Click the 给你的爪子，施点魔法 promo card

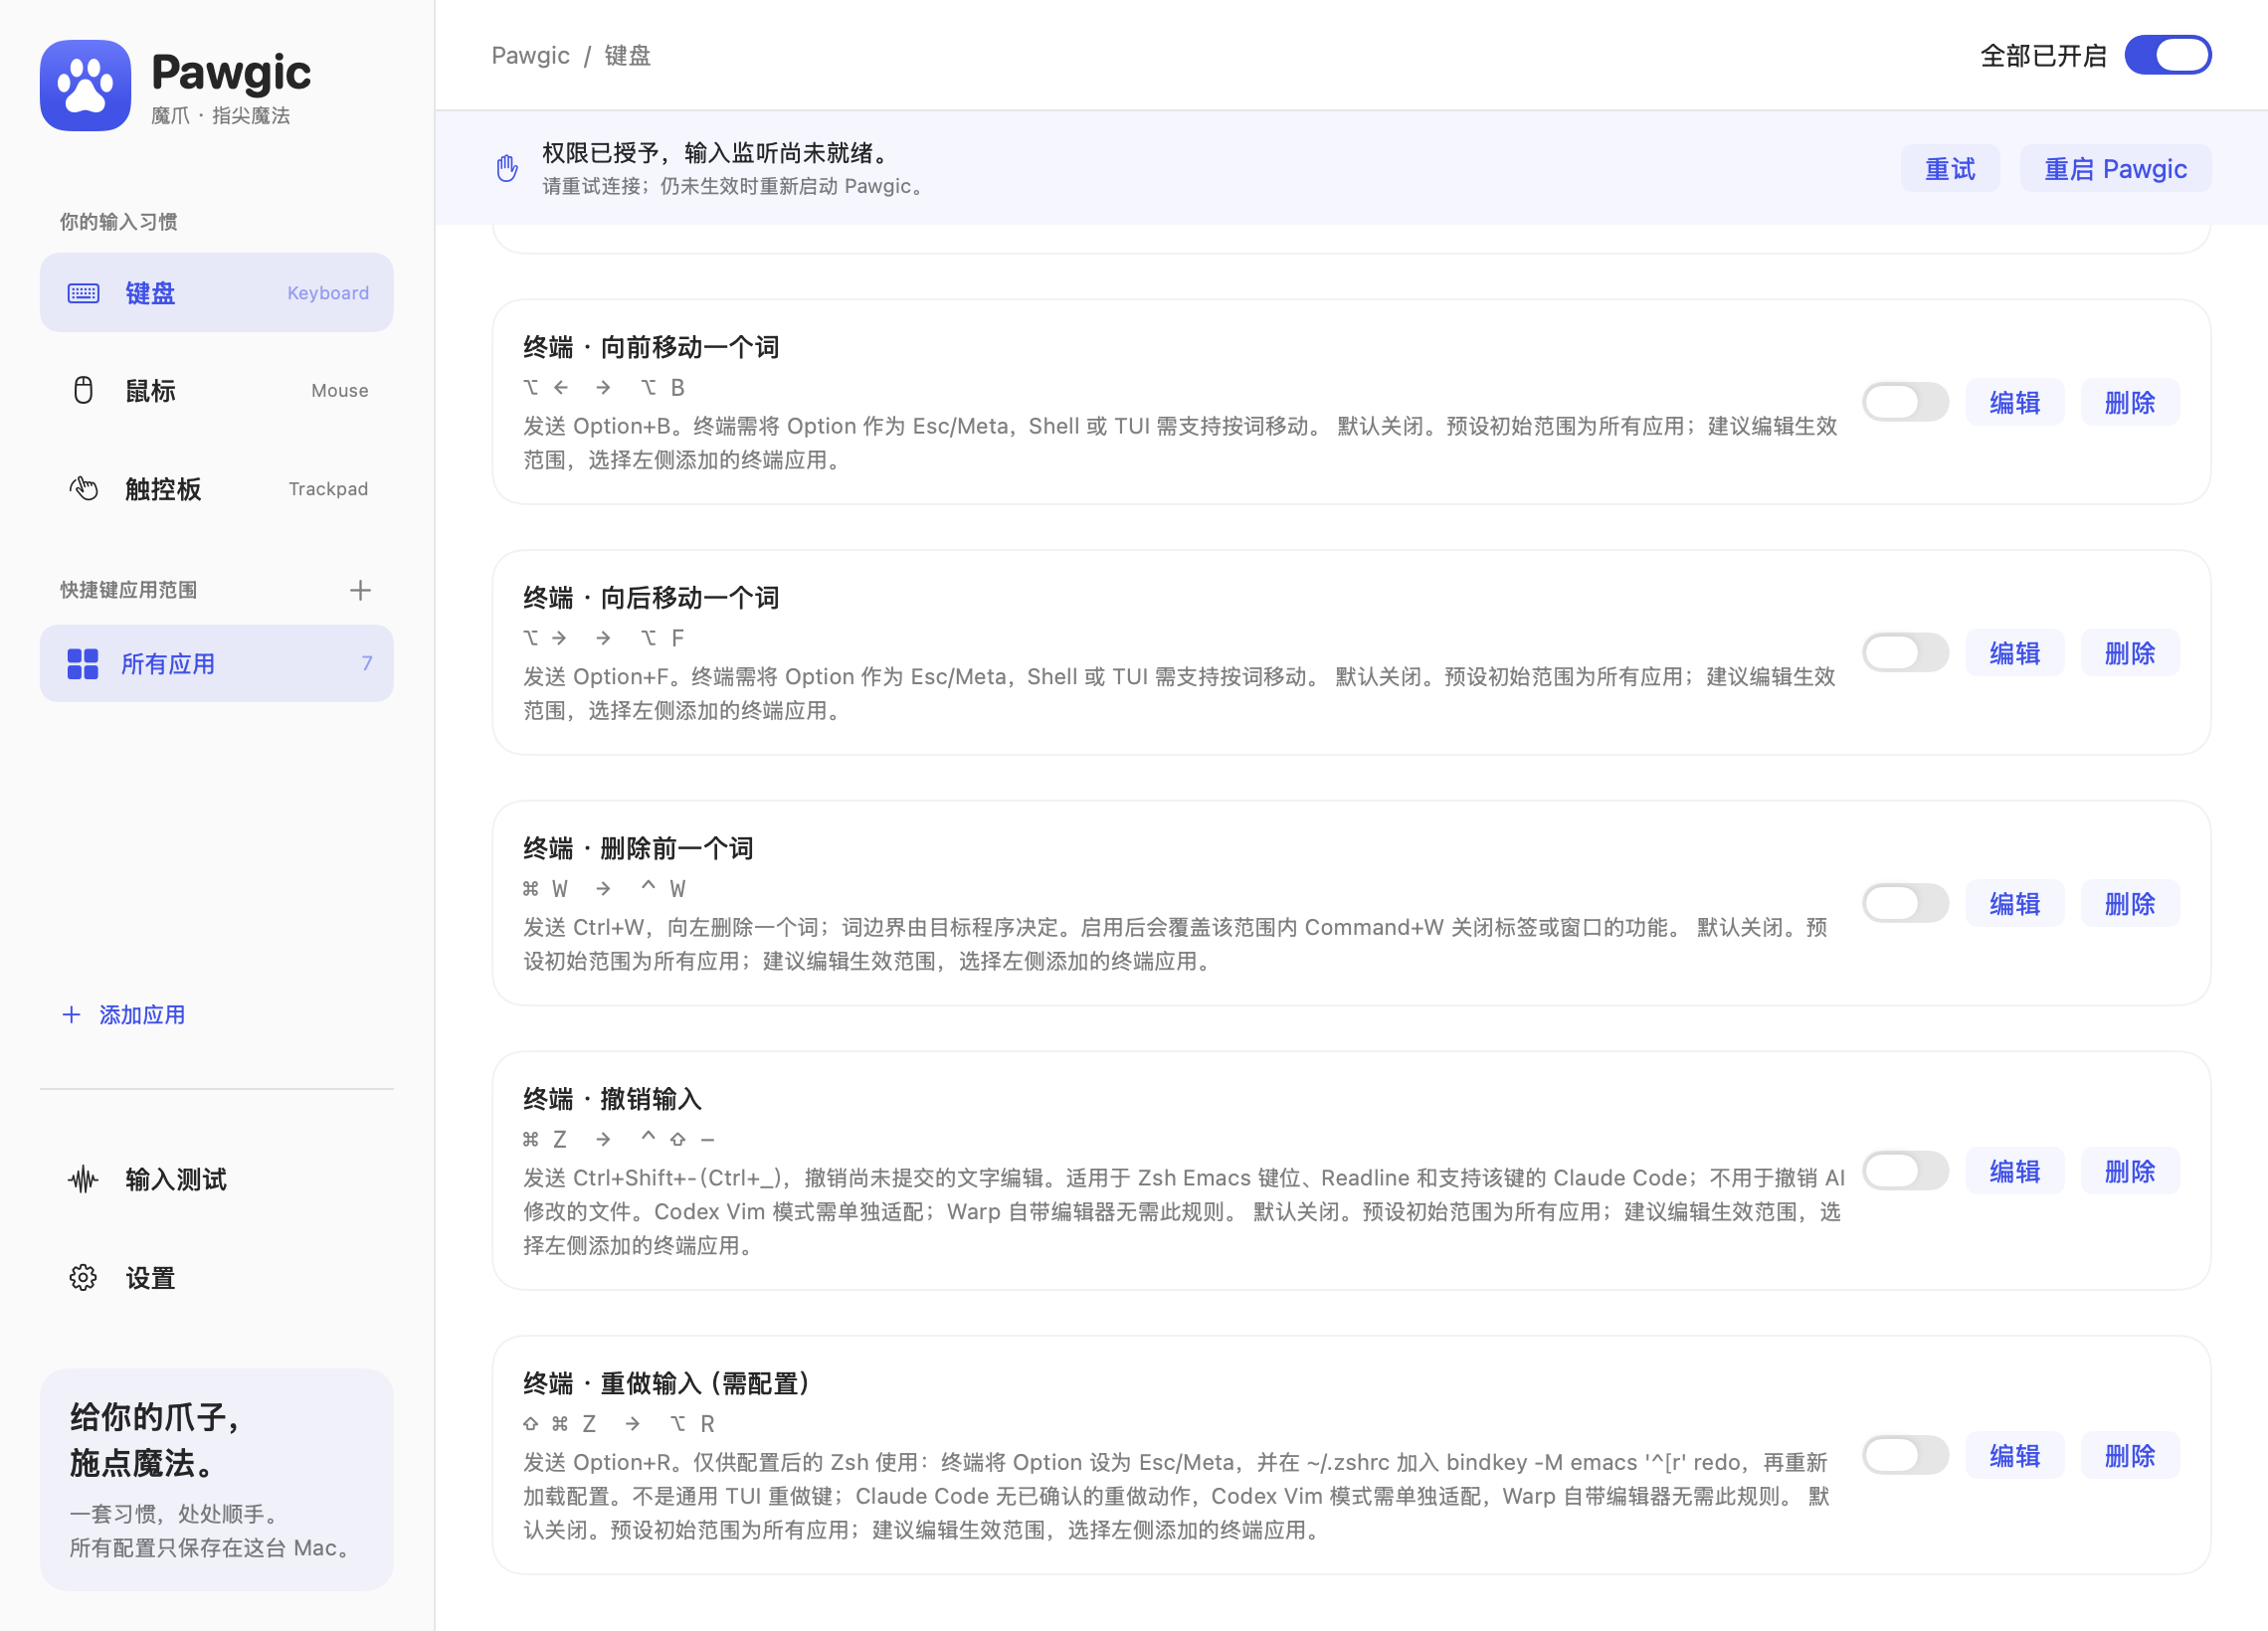[x=217, y=1479]
